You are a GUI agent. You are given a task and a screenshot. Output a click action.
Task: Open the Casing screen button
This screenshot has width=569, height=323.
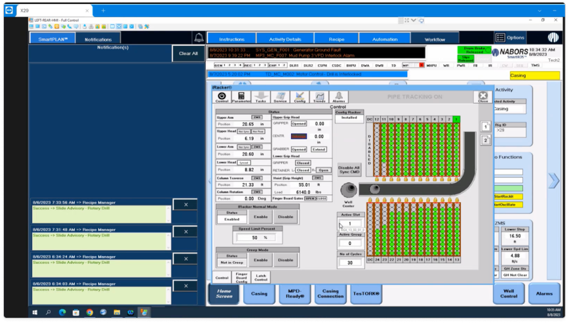click(x=259, y=293)
